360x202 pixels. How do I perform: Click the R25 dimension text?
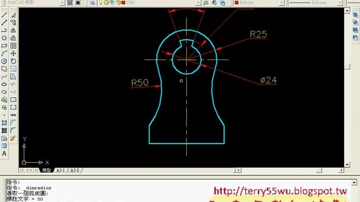[x=258, y=34]
